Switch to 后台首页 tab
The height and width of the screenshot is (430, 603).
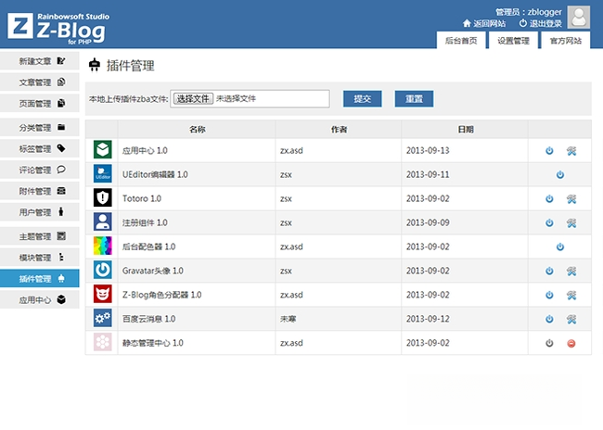coord(461,41)
